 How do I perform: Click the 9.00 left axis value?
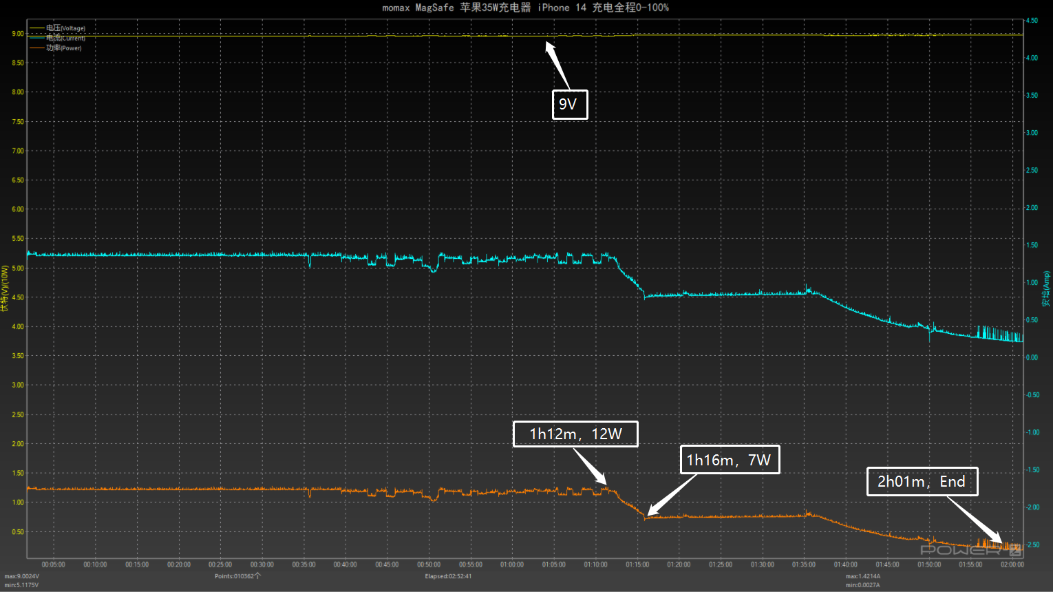pyautogui.click(x=17, y=34)
